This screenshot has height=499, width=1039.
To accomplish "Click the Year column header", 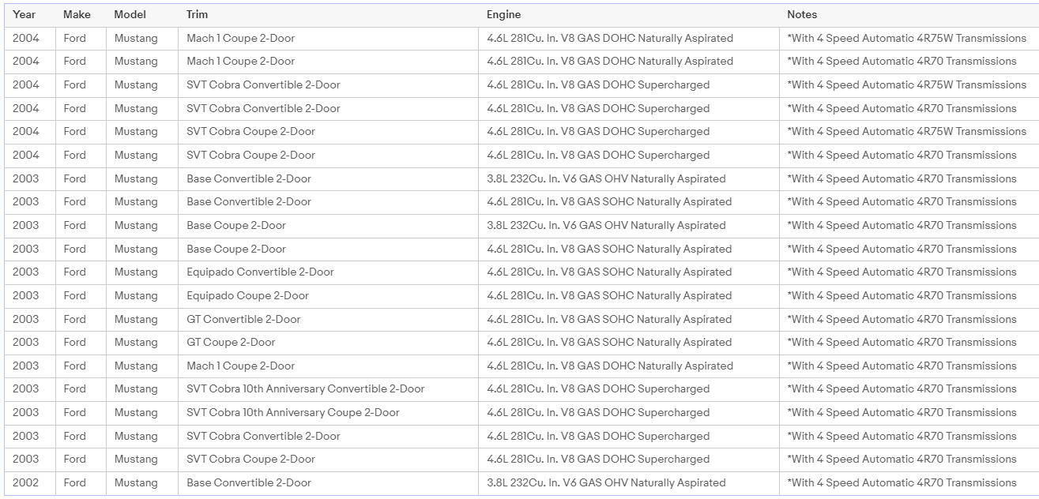I will [x=24, y=15].
